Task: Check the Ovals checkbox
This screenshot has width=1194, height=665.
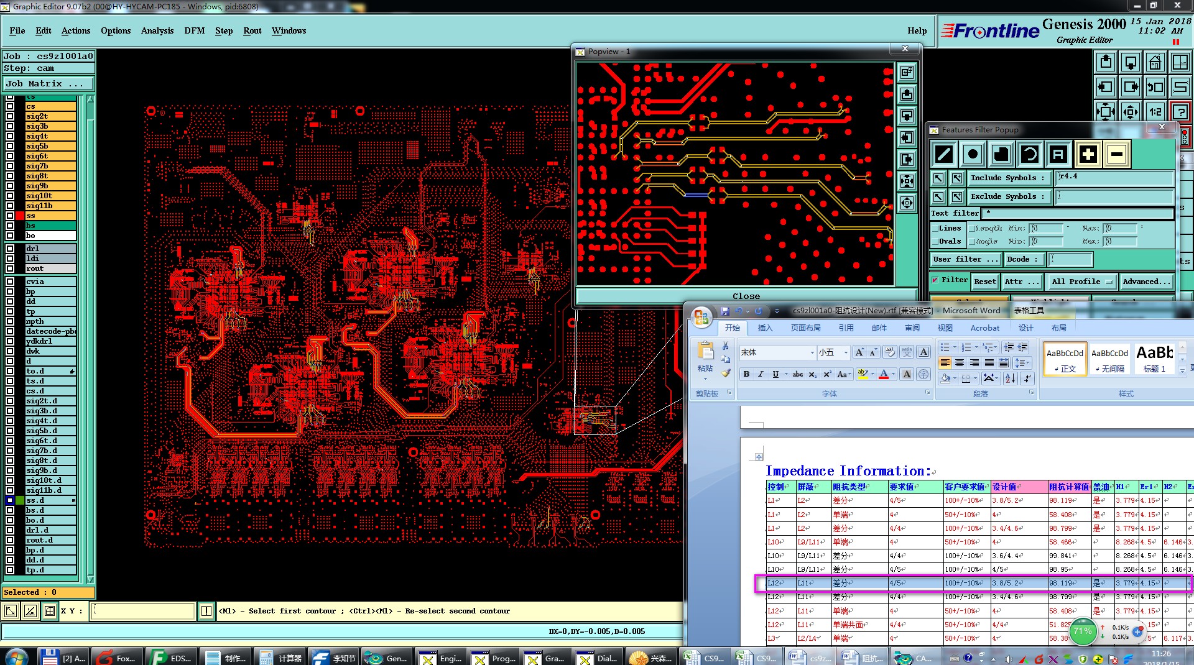Action: [x=935, y=242]
